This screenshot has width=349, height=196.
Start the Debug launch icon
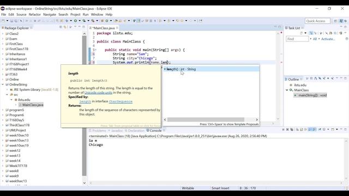[67, 21]
